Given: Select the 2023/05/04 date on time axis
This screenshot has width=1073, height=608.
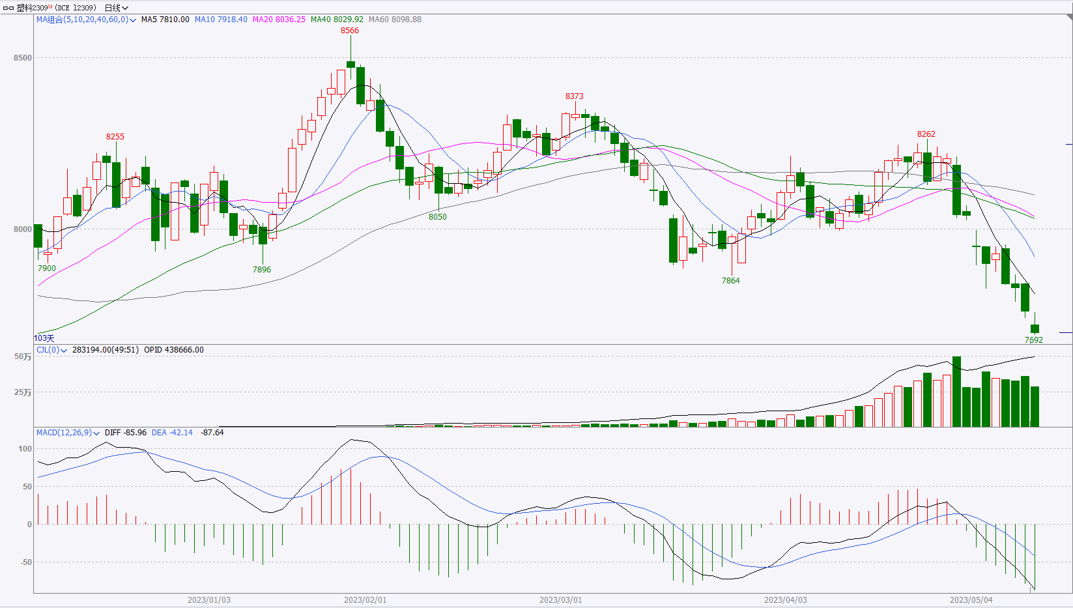Looking at the screenshot, I should [971, 600].
